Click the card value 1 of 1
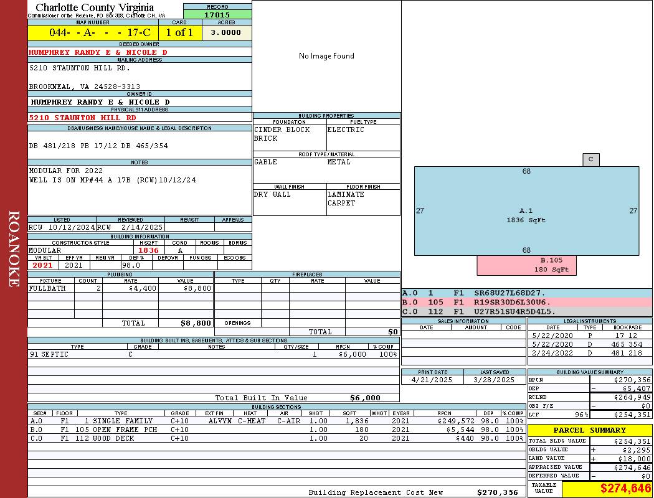The height and width of the screenshot is (498, 654). coord(180,32)
